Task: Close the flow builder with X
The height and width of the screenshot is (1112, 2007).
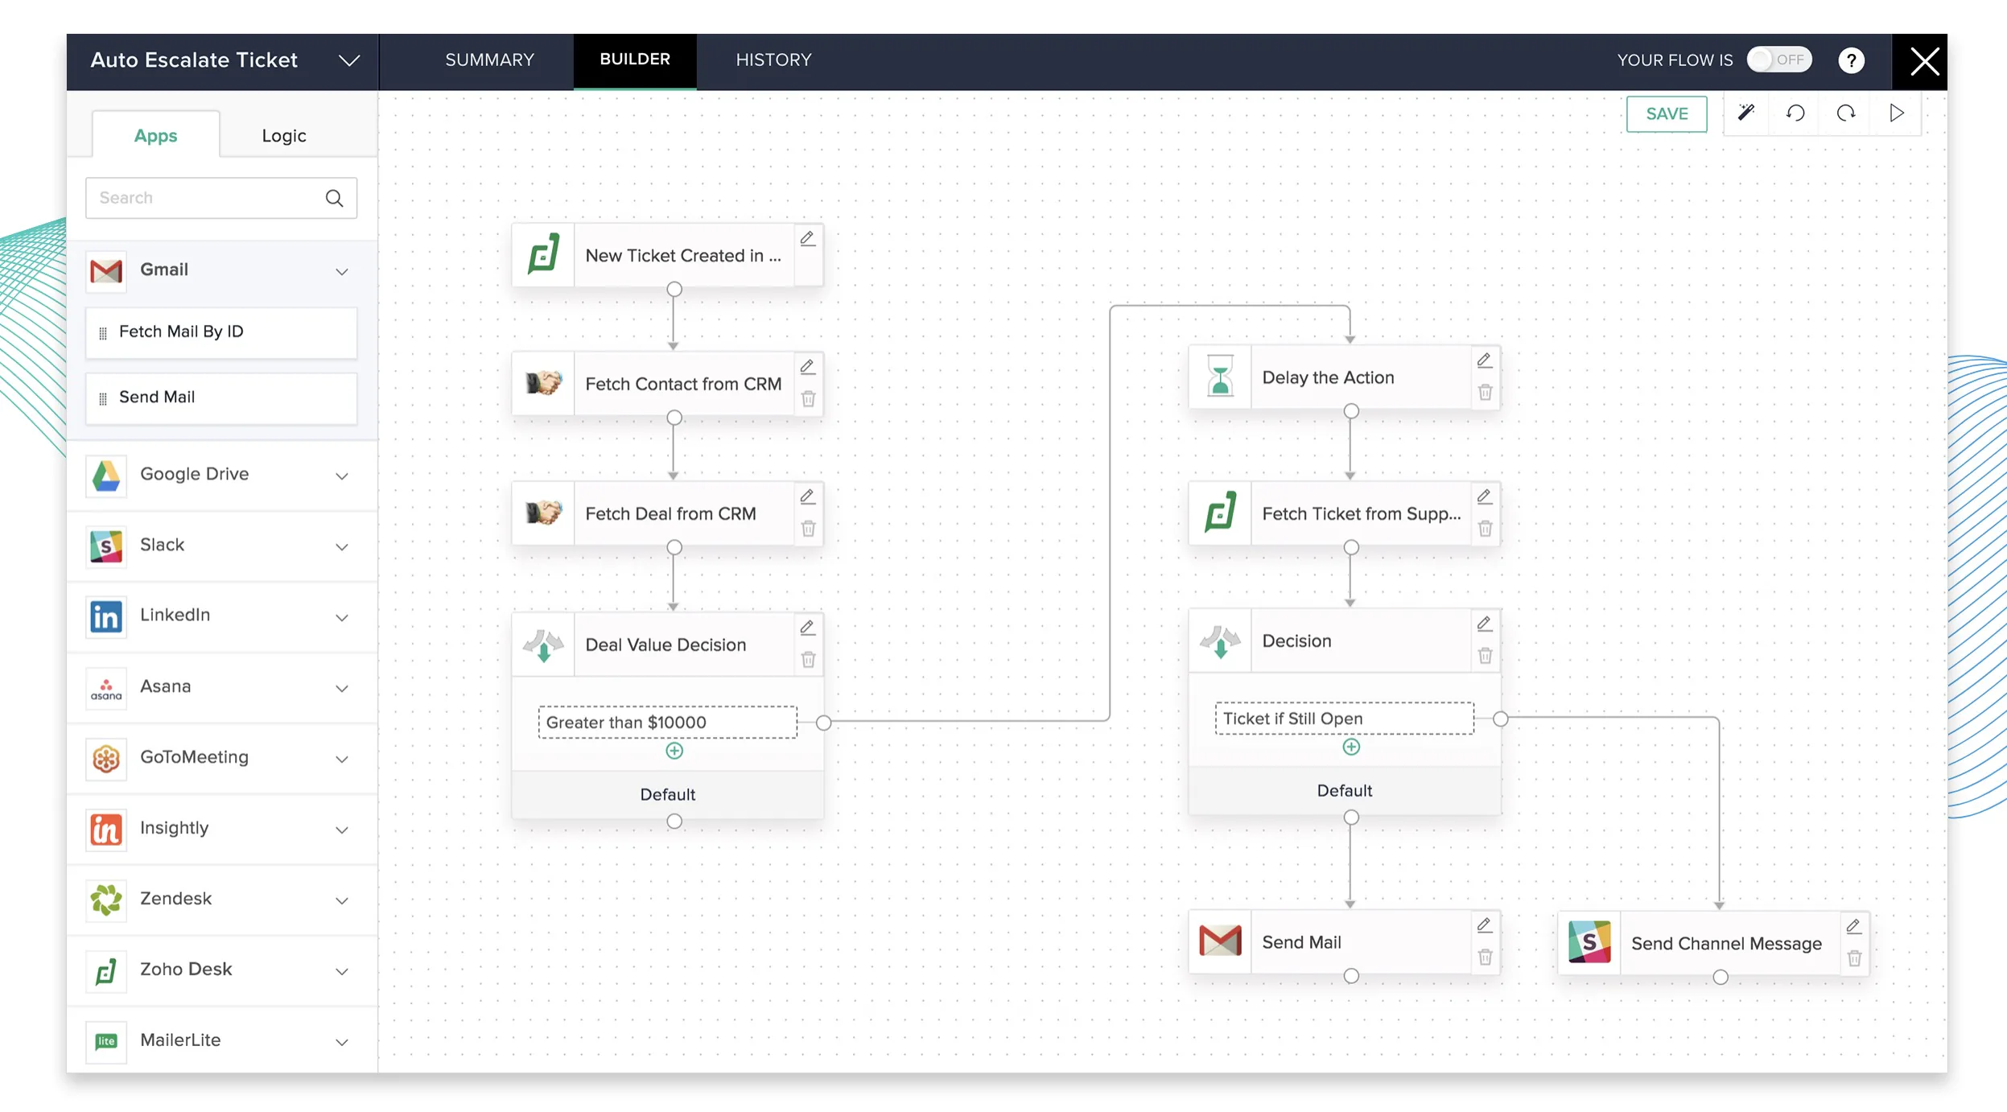Action: pyautogui.click(x=1924, y=61)
